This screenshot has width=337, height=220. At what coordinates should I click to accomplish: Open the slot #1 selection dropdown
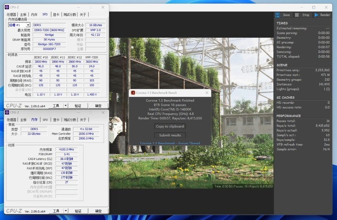[28, 25]
